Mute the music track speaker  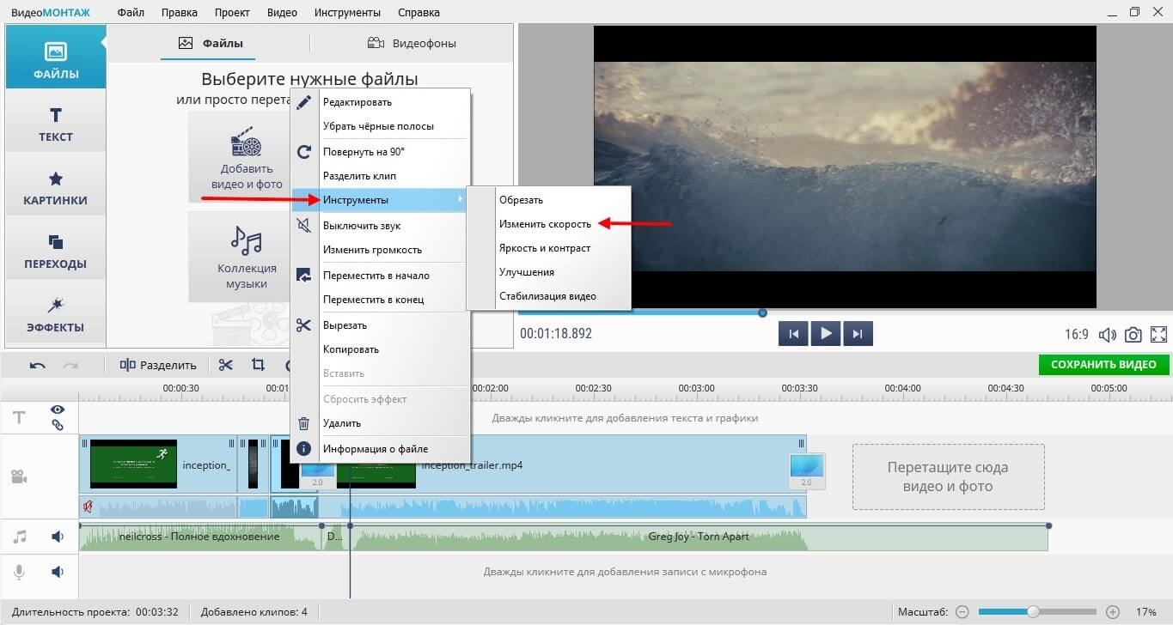click(58, 537)
